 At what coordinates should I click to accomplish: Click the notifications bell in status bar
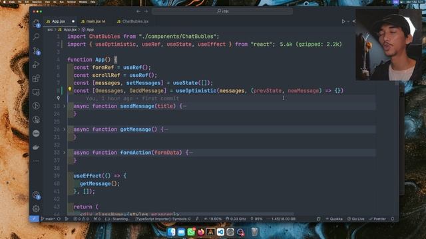click(393, 219)
